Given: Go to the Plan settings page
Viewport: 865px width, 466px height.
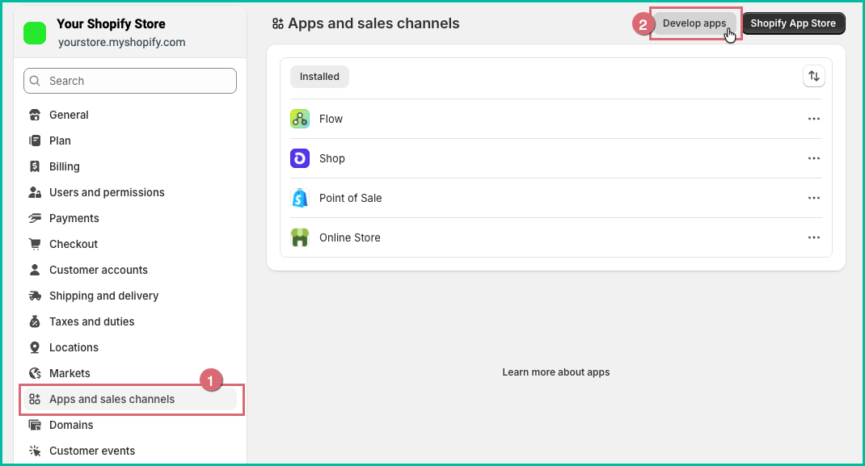Looking at the screenshot, I should [129, 141].
